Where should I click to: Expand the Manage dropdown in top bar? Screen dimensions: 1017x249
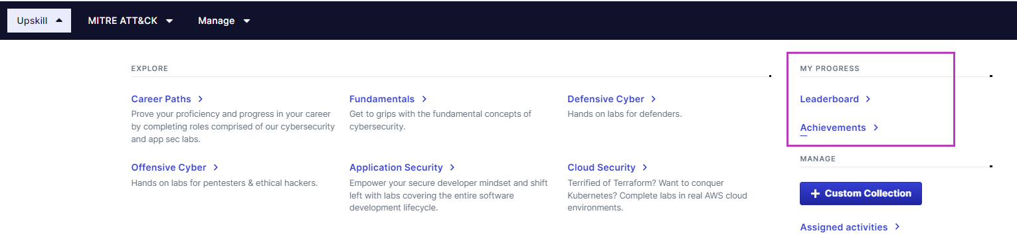tap(224, 21)
